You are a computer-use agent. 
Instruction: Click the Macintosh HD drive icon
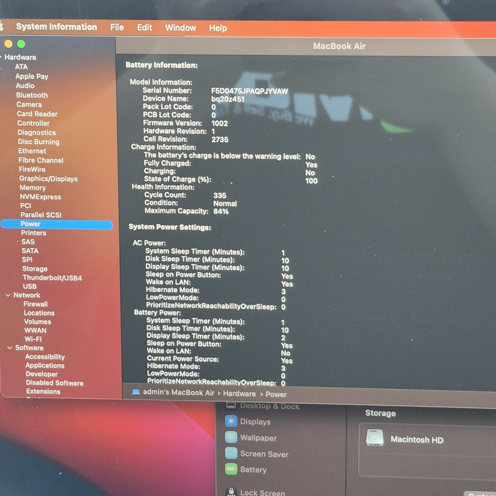[375, 438]
